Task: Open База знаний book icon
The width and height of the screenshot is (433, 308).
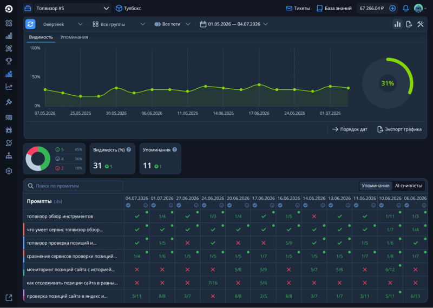Action: pos(319,8)
